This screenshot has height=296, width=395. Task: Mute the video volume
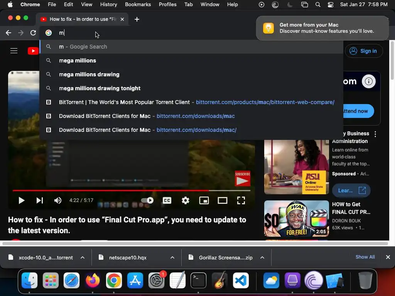click(x=58, y=200)
